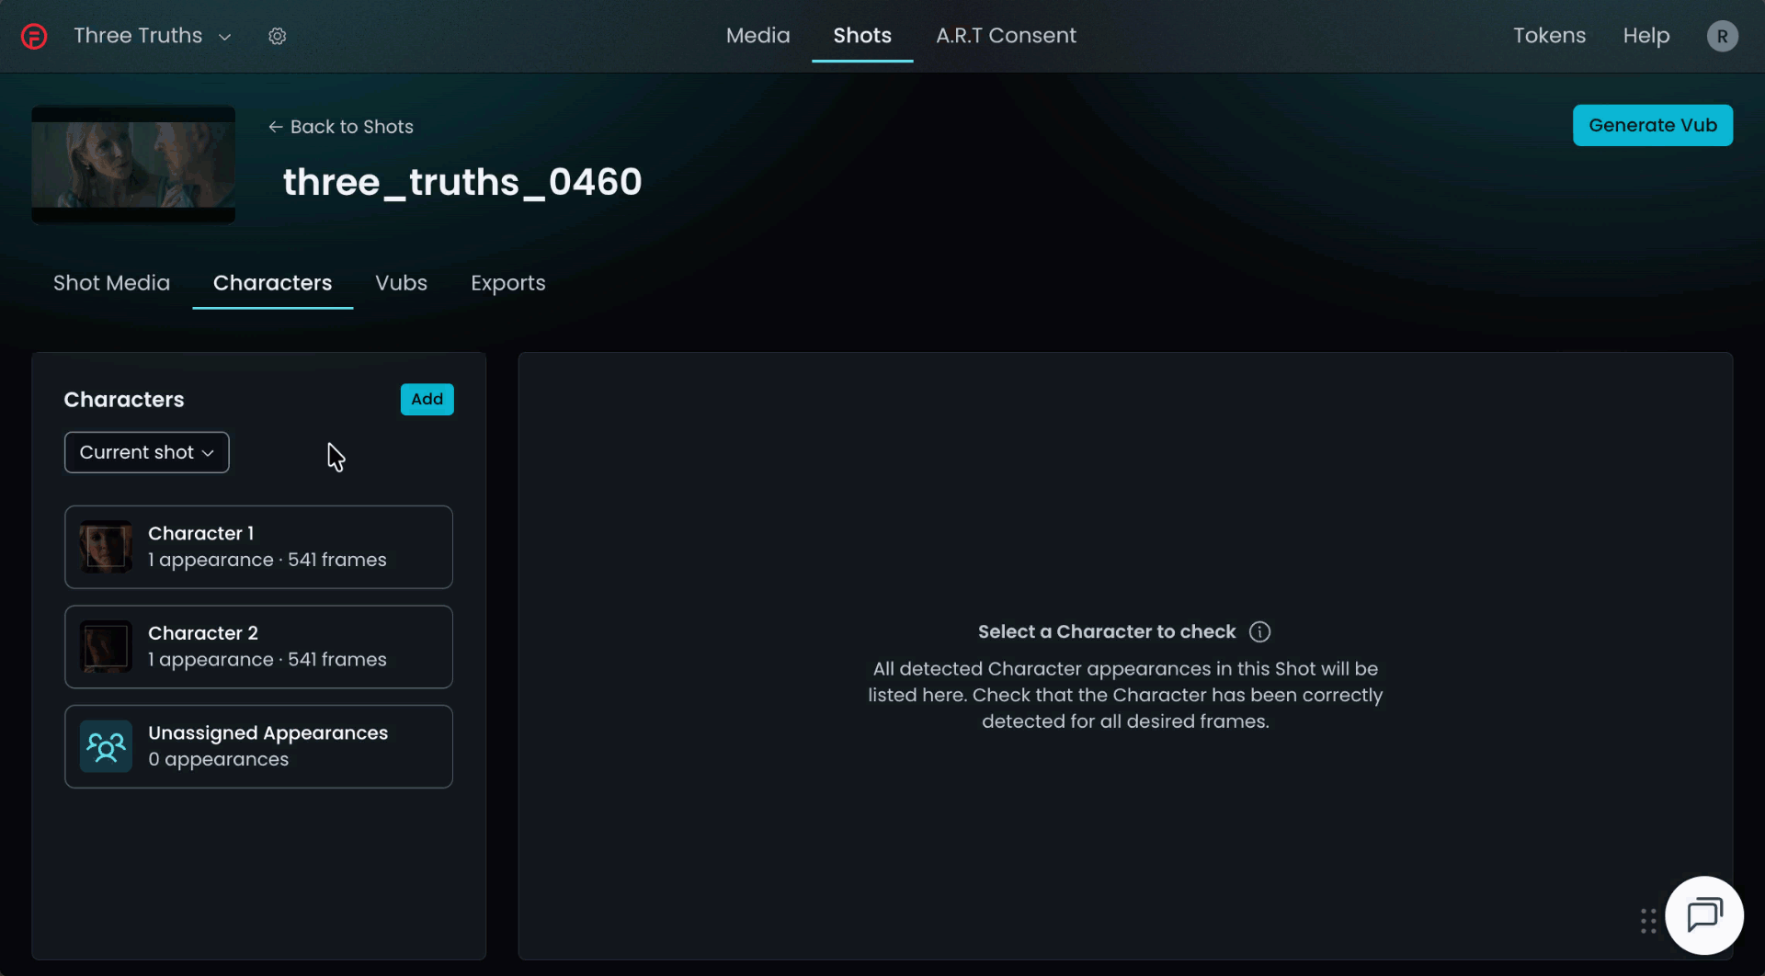
Task: Click the Add character button
Action: [427, 399]
